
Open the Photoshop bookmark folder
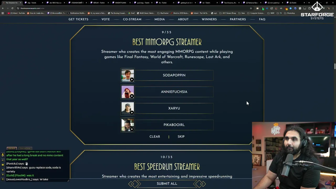289,13
